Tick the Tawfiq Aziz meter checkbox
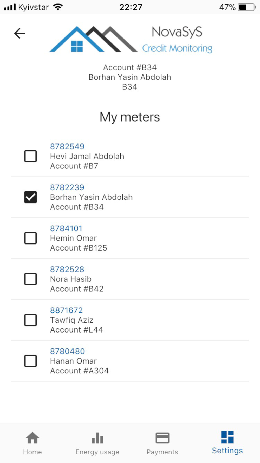This screenshot has height=463, width=260. [30, 320]
